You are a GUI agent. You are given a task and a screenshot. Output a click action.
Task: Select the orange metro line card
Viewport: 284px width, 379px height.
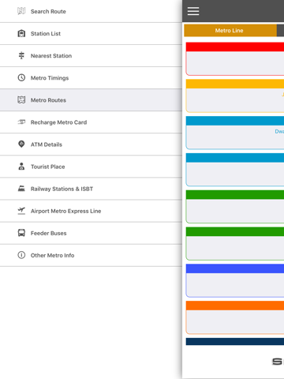(x=235, y=317)
